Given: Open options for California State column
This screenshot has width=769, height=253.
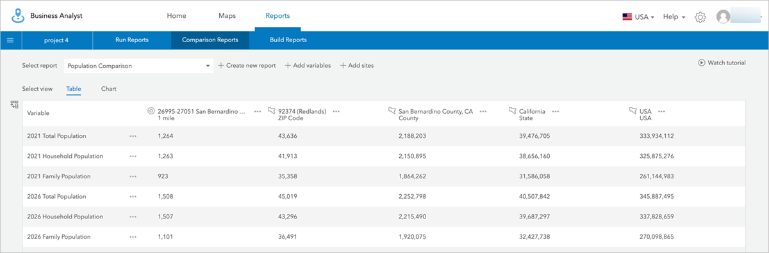Looking at the screenshot, I should click(x=556, y=111).
